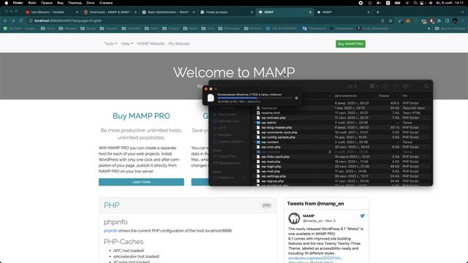Show the hidden bookmarks overflow

click(x=429, y=28)
